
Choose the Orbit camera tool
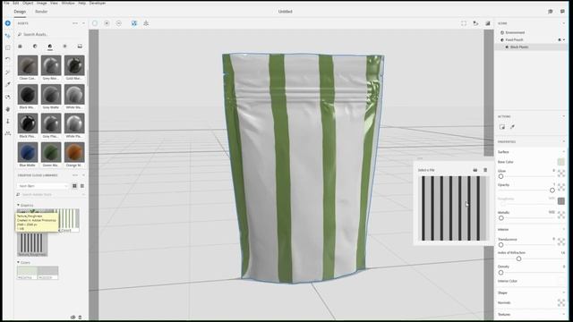pos(8,97)
